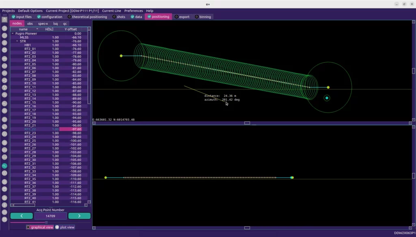Click the checkmark on input files step

click(13, 17)
